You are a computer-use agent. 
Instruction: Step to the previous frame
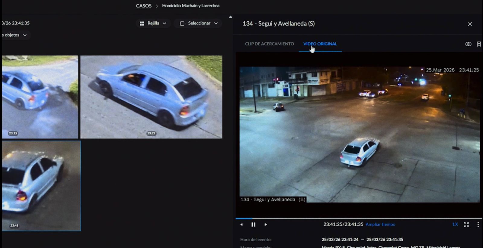click(241, 225)
